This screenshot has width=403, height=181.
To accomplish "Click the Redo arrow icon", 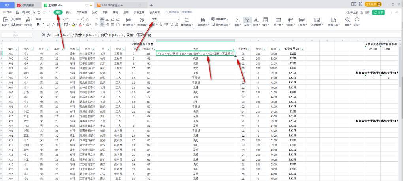I will [44, 12].
